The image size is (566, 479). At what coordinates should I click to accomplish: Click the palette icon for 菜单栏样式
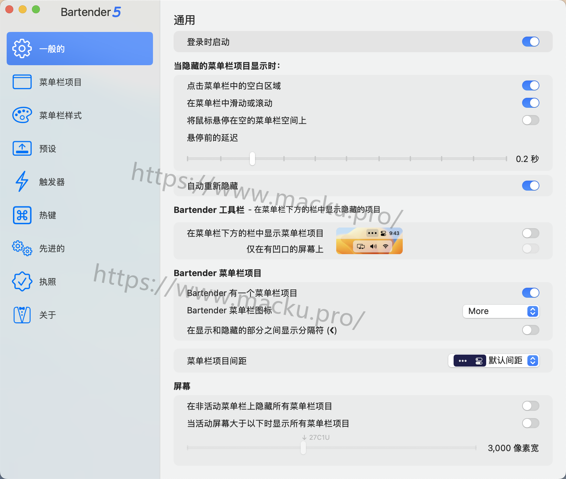point(22,115)
